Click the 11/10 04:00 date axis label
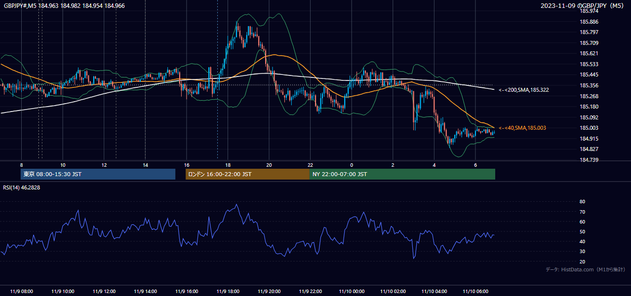The image size is (631, 296). coord(434,292)
